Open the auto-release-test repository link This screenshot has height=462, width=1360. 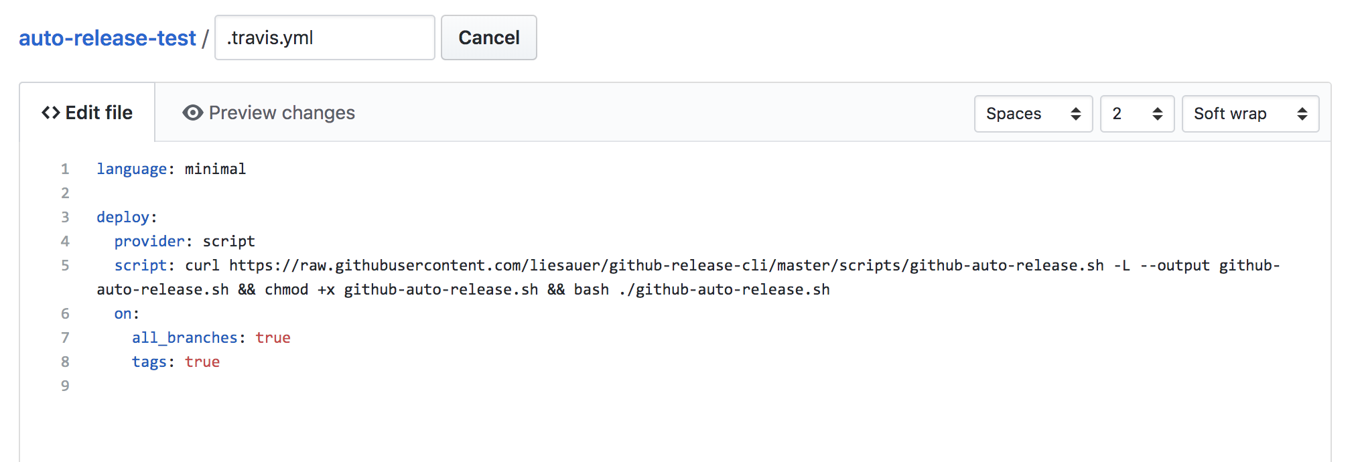107,38
